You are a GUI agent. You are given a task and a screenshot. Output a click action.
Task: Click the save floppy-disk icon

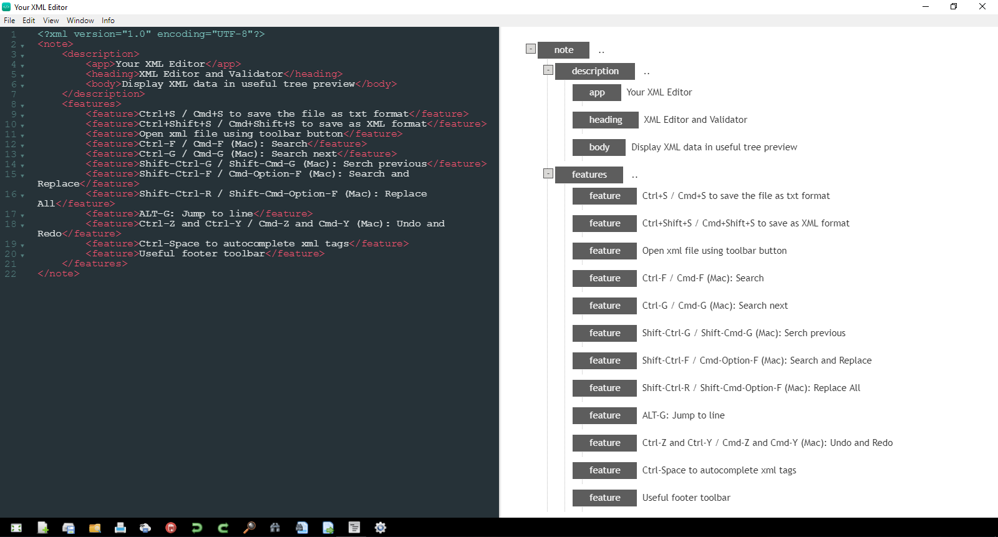tap(69, 528)
